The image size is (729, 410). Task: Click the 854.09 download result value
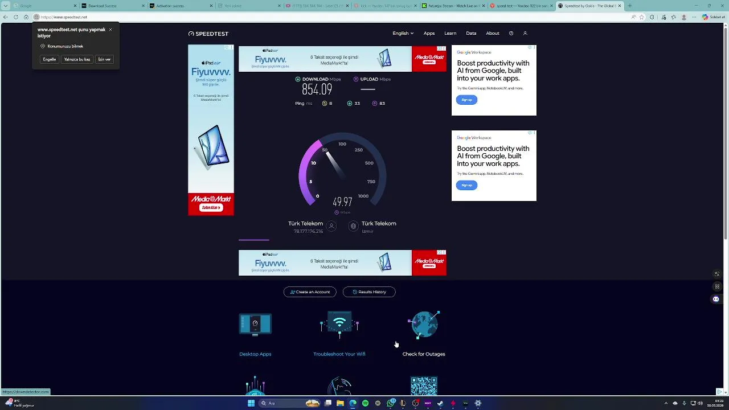click(317, 89)
